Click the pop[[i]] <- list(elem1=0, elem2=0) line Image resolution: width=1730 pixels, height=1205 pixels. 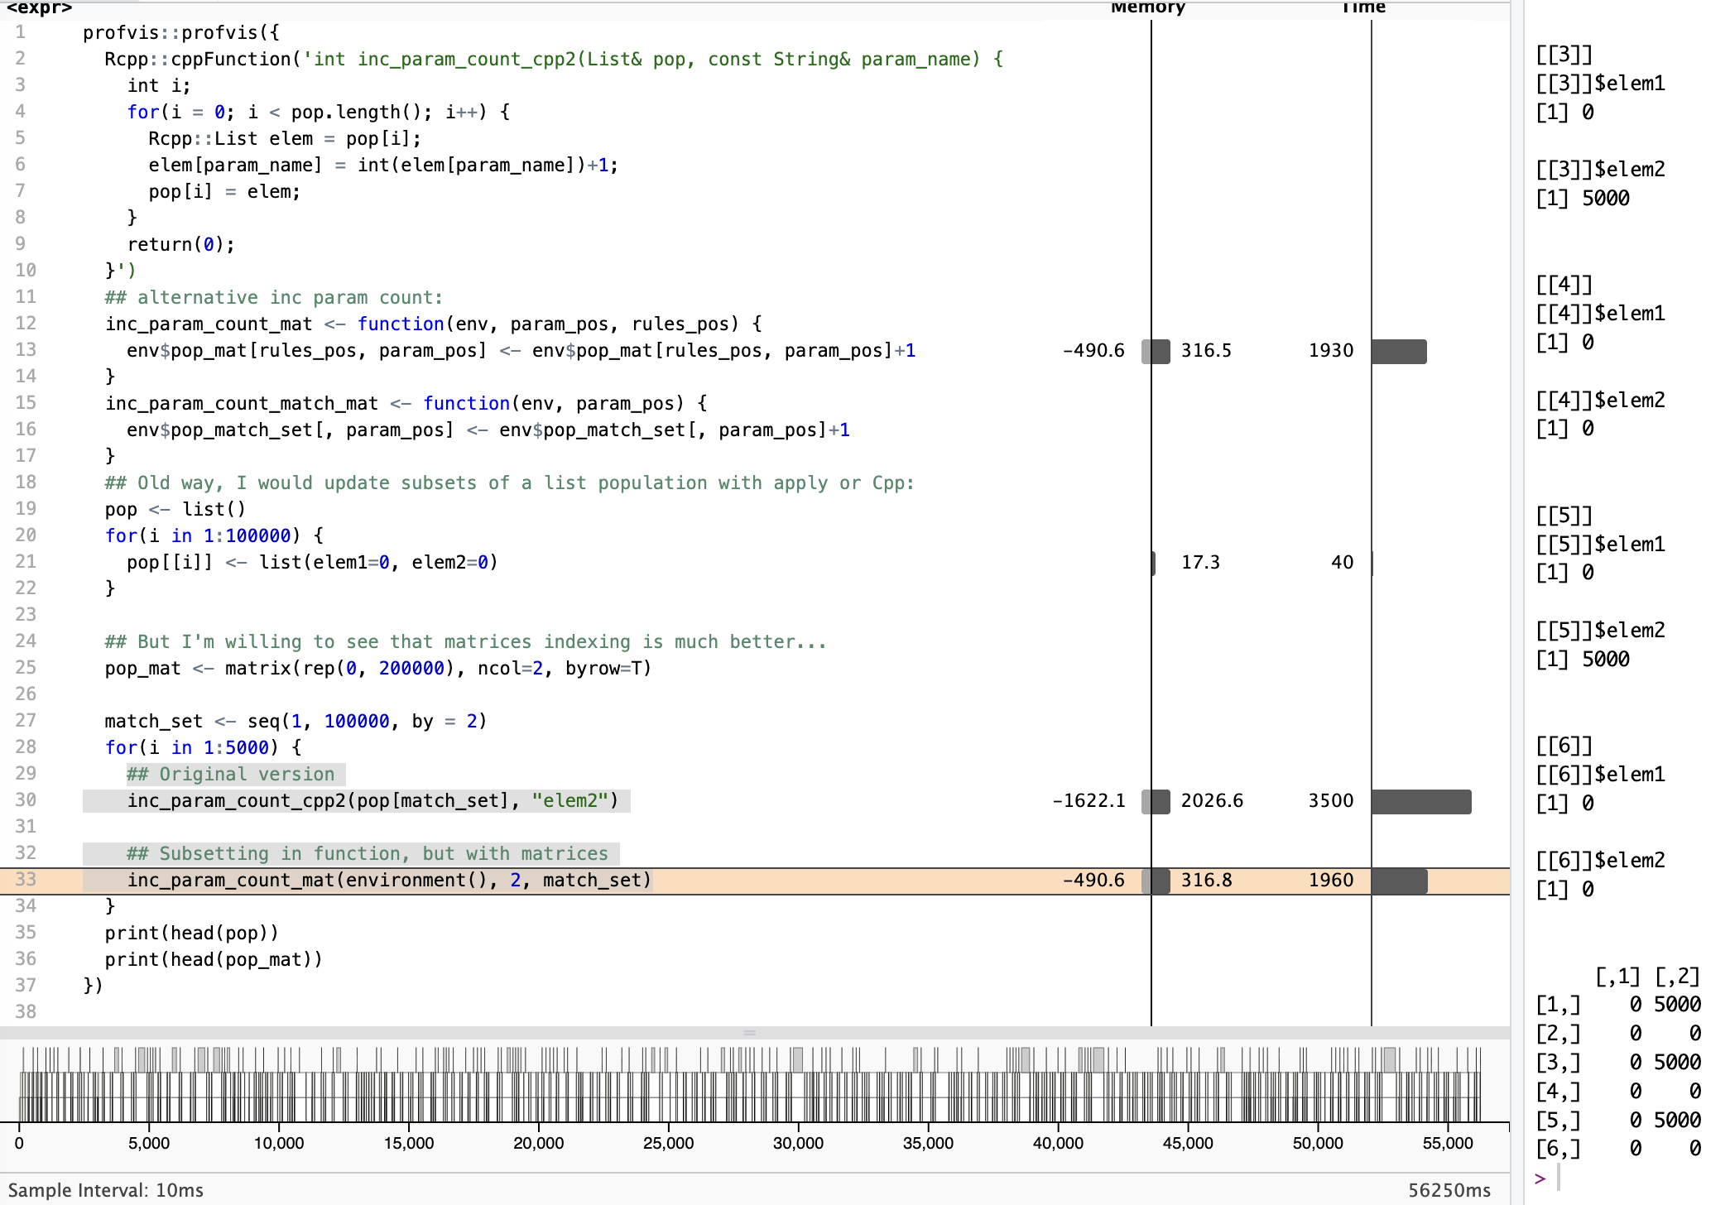[x=313, y=563]
